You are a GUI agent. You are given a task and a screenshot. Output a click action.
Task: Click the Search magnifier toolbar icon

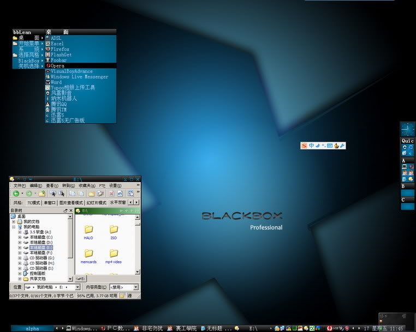[131, 194]
